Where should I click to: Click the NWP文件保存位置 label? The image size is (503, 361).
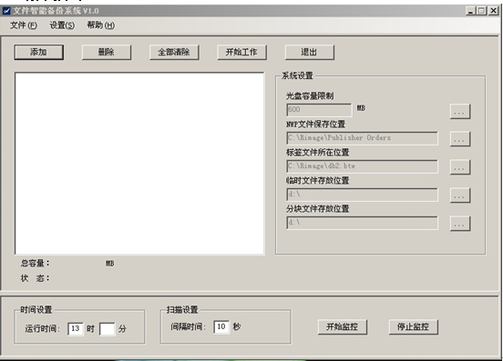point(315,125)
